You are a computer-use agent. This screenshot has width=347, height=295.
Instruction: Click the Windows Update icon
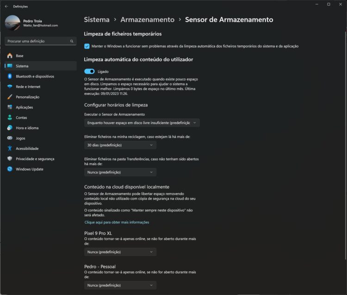click(x=10, y=169)
